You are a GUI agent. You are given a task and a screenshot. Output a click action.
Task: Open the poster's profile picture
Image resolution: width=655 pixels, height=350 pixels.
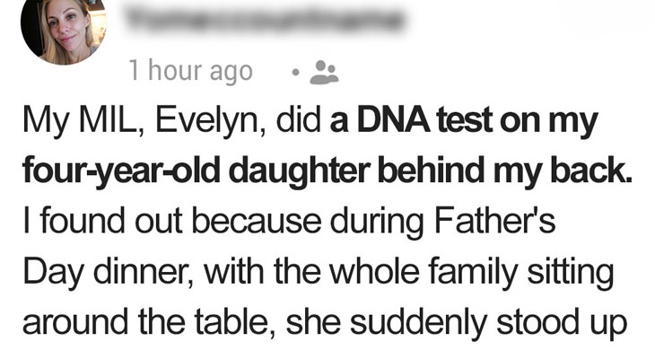coord(64,31)
